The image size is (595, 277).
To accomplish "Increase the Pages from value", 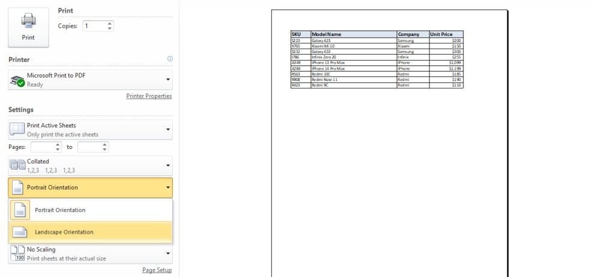I will pyautogui.click(x=58, y=145).
